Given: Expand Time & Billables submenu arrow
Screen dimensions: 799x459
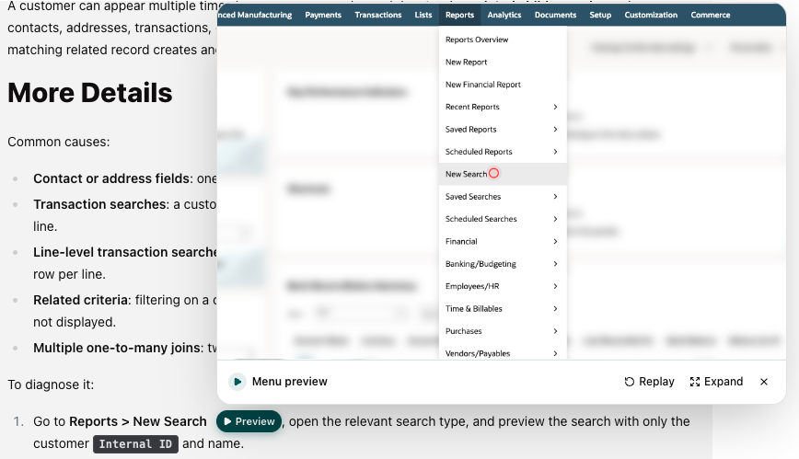Looking at the screenshot, I should (x=555, y=308).
